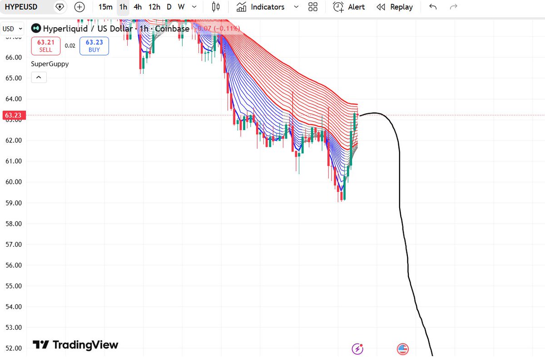Switch to the 4h timeframe

tap(138, 7)
